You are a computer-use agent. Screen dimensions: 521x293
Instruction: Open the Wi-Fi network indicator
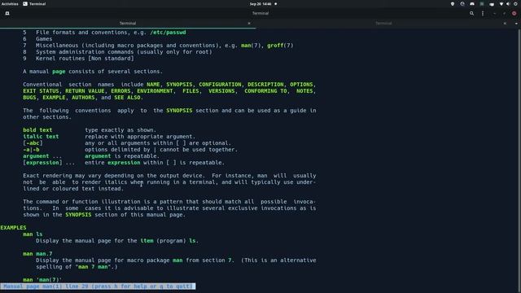coord(501,4)
